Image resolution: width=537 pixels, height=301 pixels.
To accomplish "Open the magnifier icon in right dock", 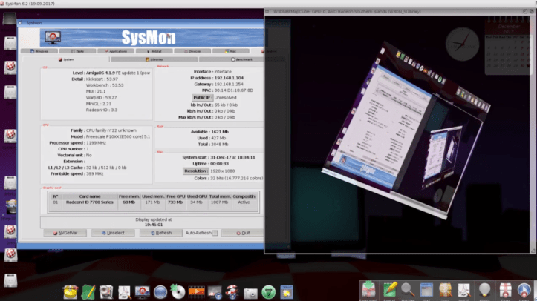I will [x=408, y=289].
